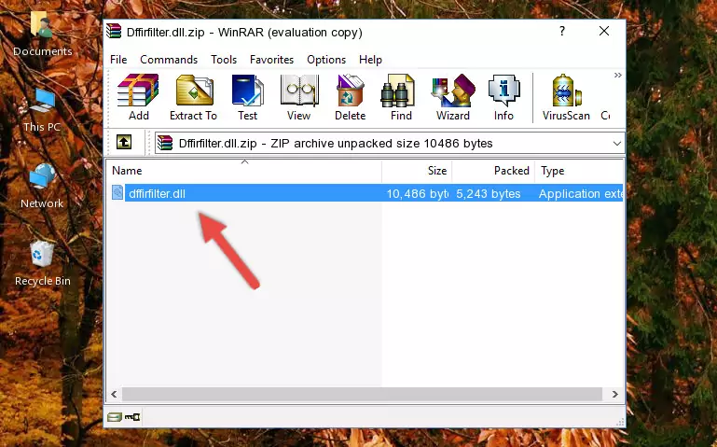The image size is (717, 447).
Task: Open the File menu
Action: coord(118,60)
